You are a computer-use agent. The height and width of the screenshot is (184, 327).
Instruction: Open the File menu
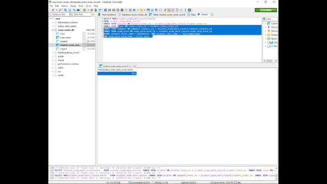pyautogui.click(x=51, y=6)
